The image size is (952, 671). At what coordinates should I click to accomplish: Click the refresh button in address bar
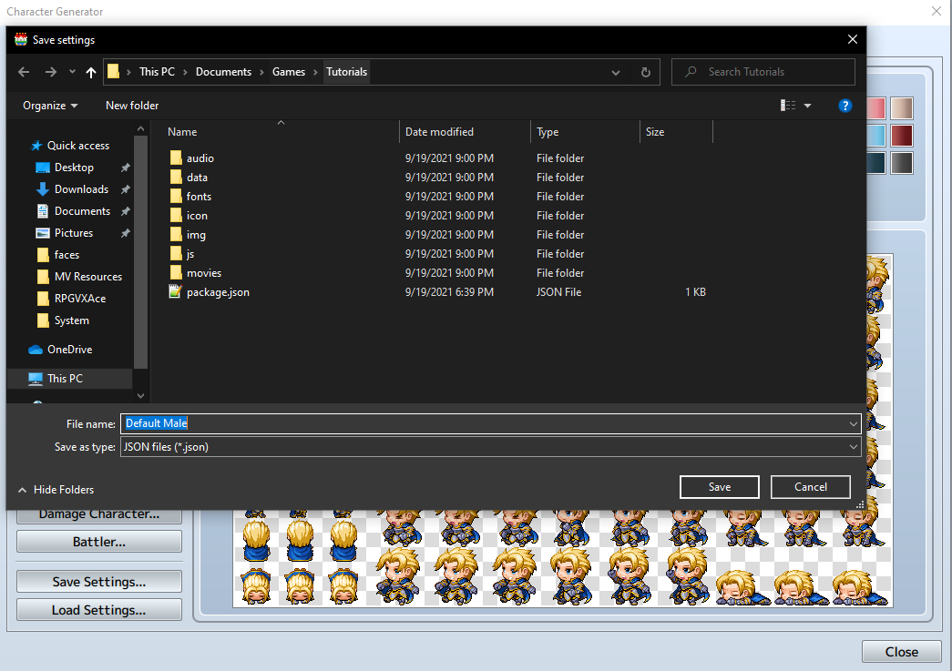[645, 72]
